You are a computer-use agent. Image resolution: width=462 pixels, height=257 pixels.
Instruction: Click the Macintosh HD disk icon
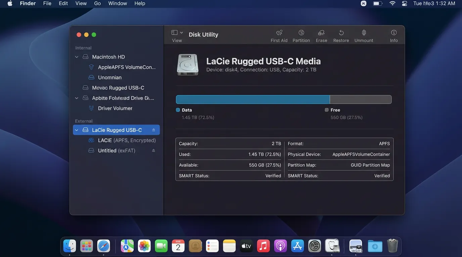coord(86,57)
